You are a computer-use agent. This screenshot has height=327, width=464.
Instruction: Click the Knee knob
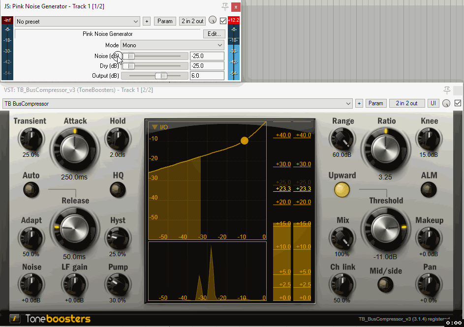pyautogui.click(x=429, y=139)
